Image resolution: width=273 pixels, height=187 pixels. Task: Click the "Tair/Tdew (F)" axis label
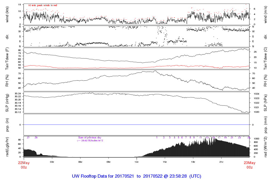(7, 59)
